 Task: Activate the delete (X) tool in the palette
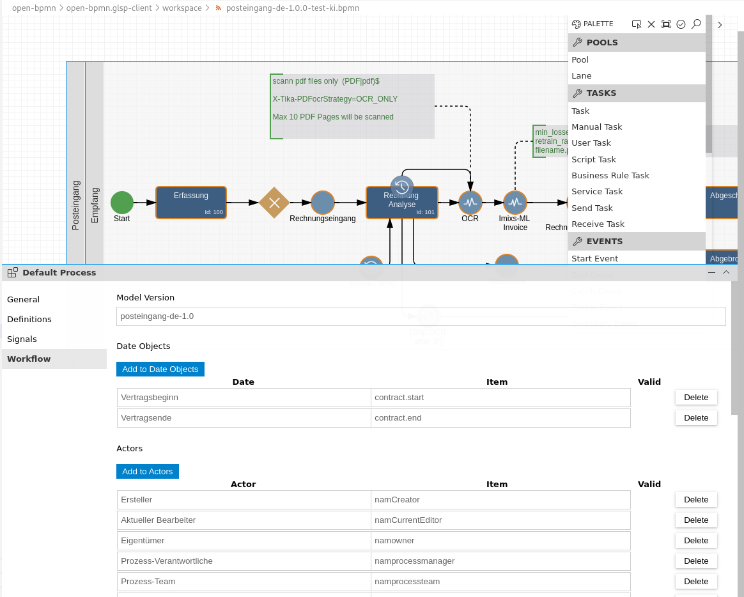[651, 24]
